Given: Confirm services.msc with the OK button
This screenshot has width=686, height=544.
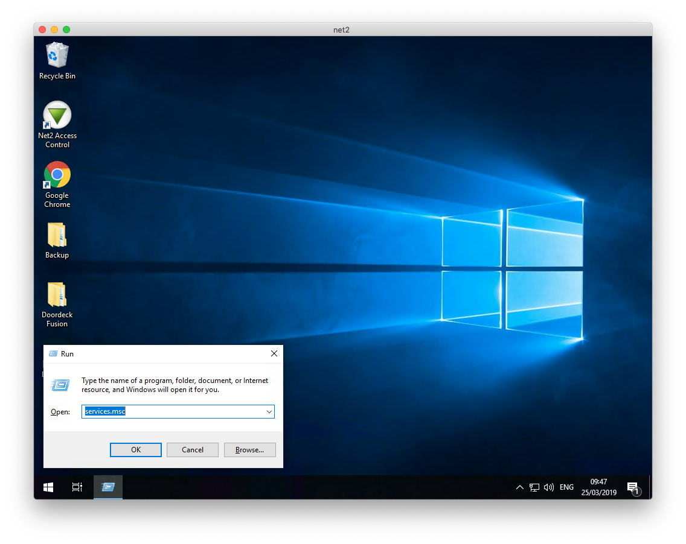Looking at the screenshot, I should (135, 449).
